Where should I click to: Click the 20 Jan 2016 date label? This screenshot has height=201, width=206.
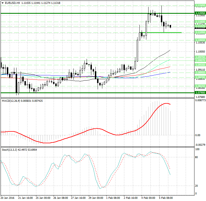pyautogui.click(x=7, y=198)
